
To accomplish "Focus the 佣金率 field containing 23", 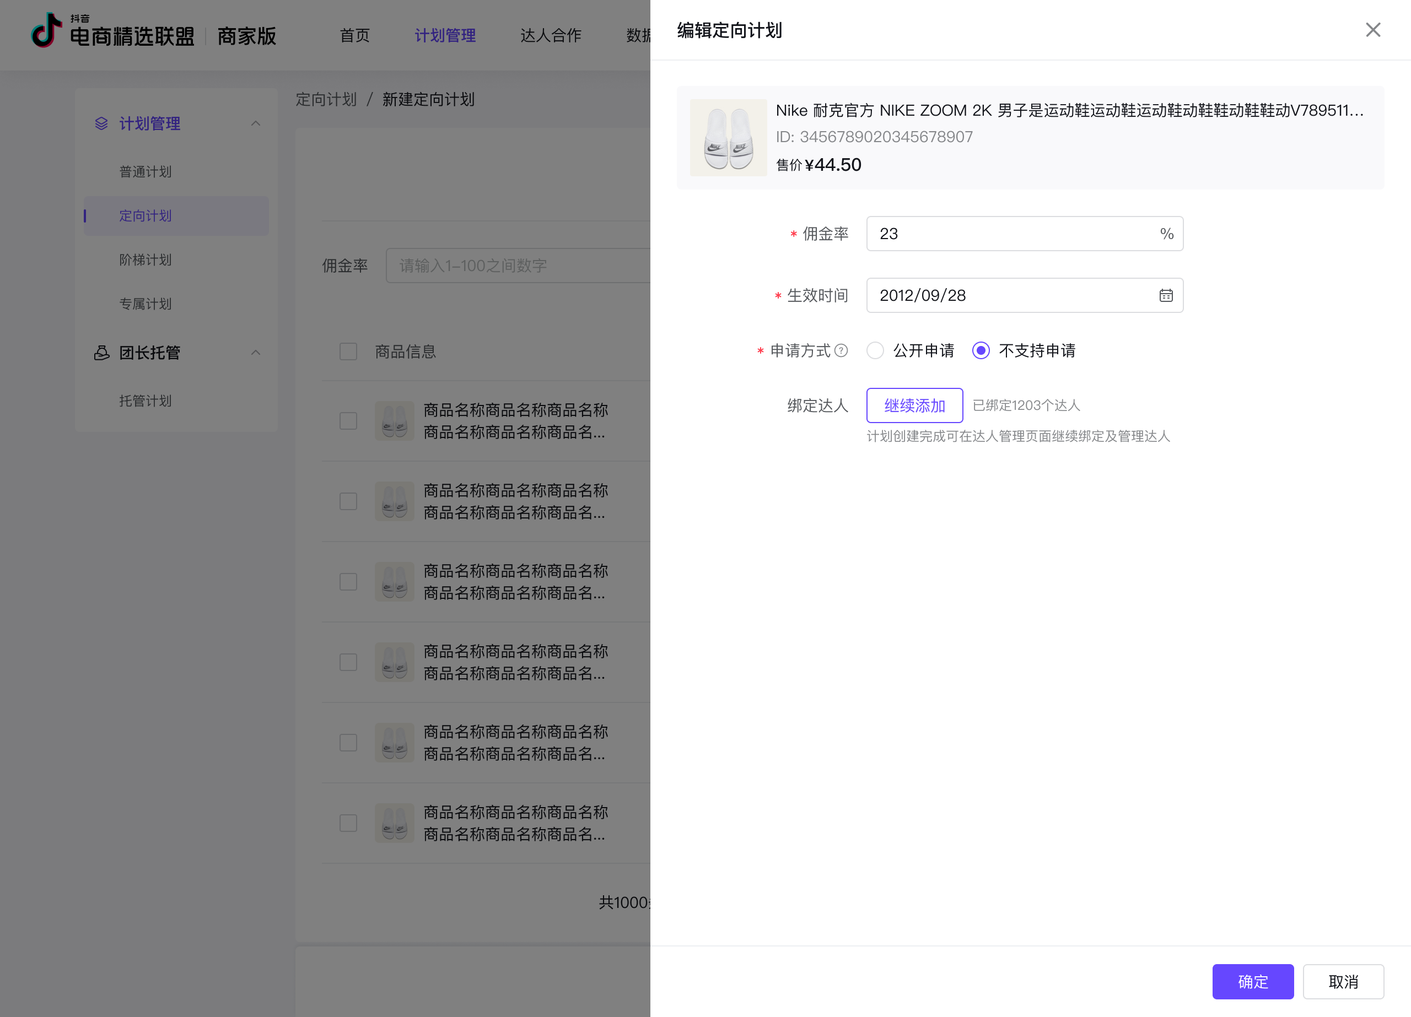I will point(1025,234).
